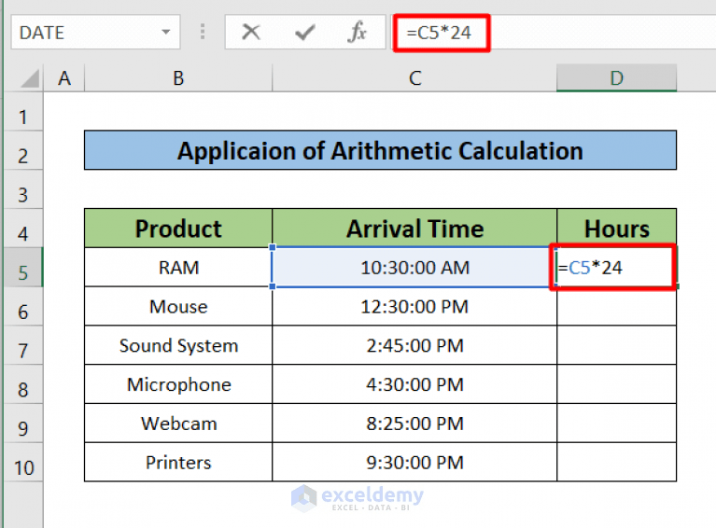This screenshot has height=528, width=716.
Task: Click cell D5 containing =C5*24
Action: pyautogui.click(x=616, y=268)
